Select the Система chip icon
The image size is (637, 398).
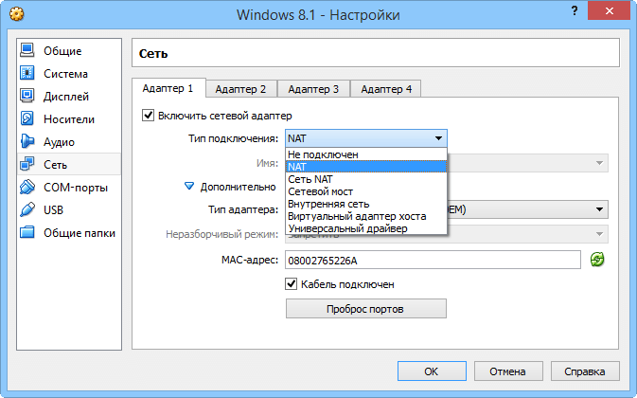tap(27, 73)
